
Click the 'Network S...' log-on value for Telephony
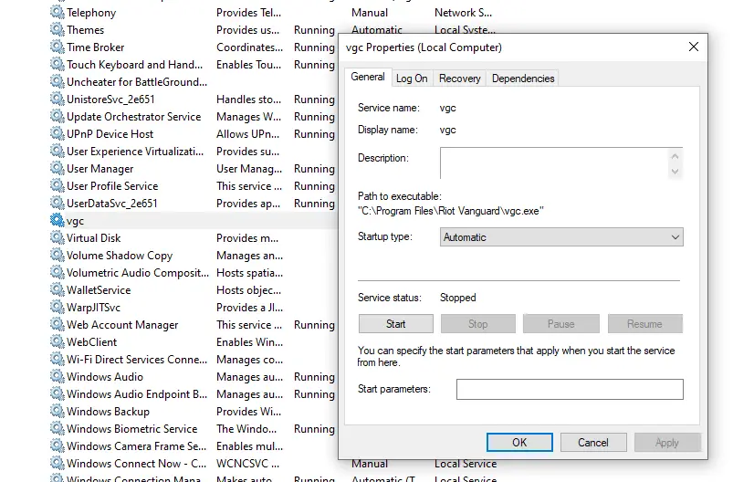point(463,13)
